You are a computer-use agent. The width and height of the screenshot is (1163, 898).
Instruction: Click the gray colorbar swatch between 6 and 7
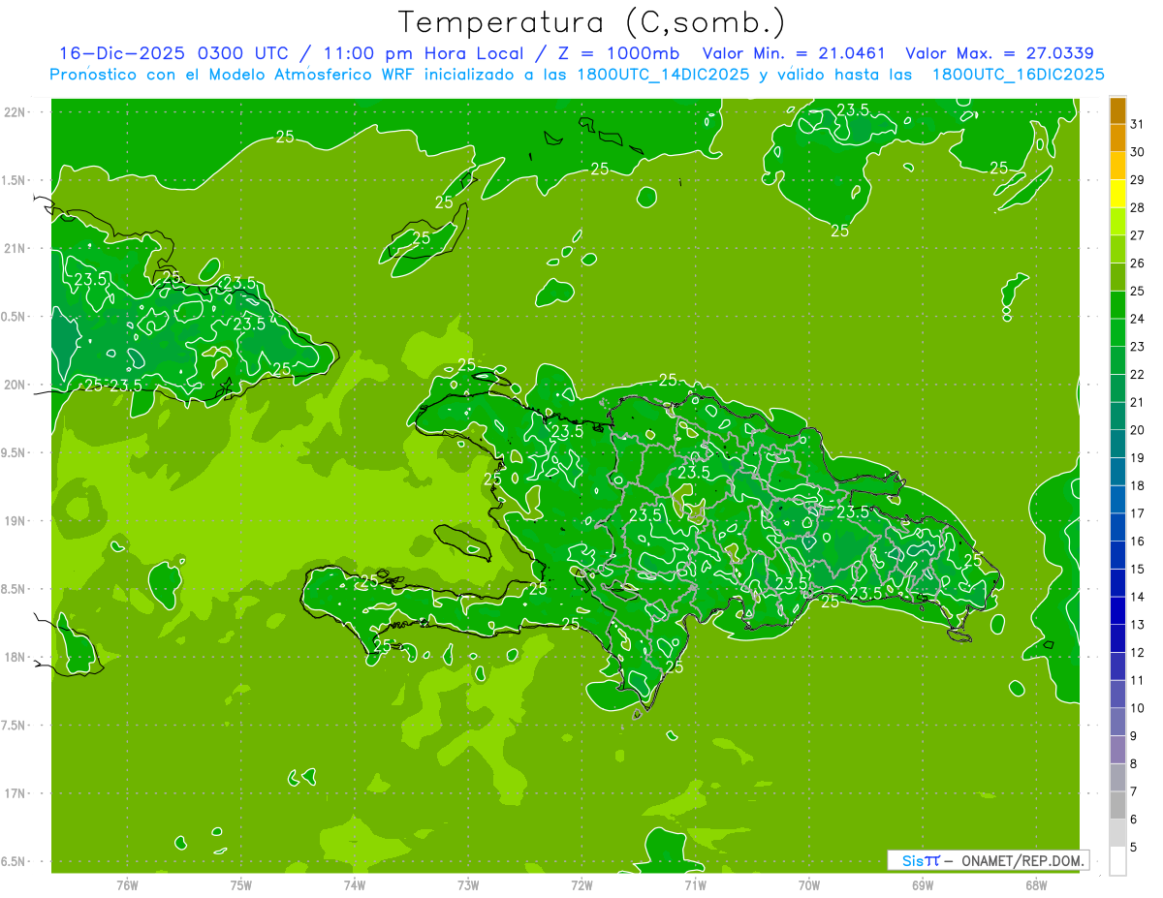(1117, 805)
